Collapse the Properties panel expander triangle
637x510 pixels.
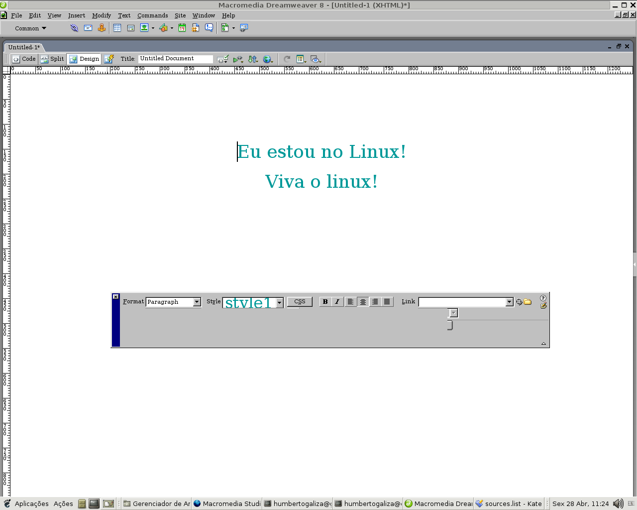click(x=543, y=343)
